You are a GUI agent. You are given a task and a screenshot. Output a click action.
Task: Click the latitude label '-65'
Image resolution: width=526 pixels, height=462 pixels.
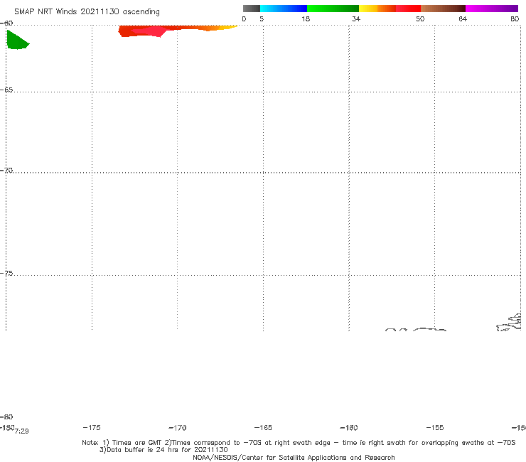pyautogui.click(x=6, y=90)
